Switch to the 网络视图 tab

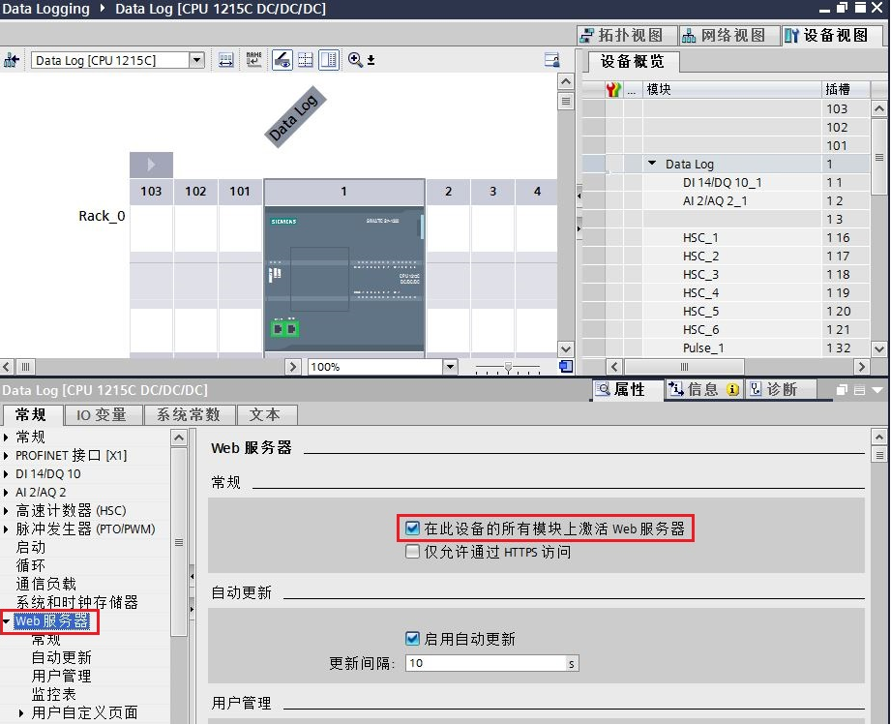pyautogui.click(x=726, y=35)
